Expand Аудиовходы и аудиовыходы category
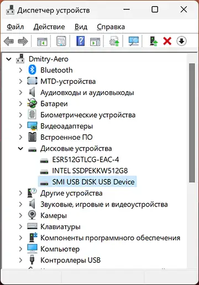 [20, 92]
